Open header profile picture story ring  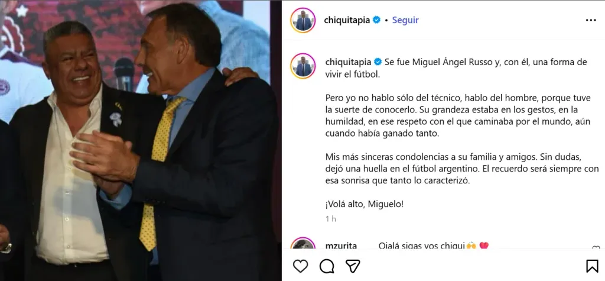[303, 20]
